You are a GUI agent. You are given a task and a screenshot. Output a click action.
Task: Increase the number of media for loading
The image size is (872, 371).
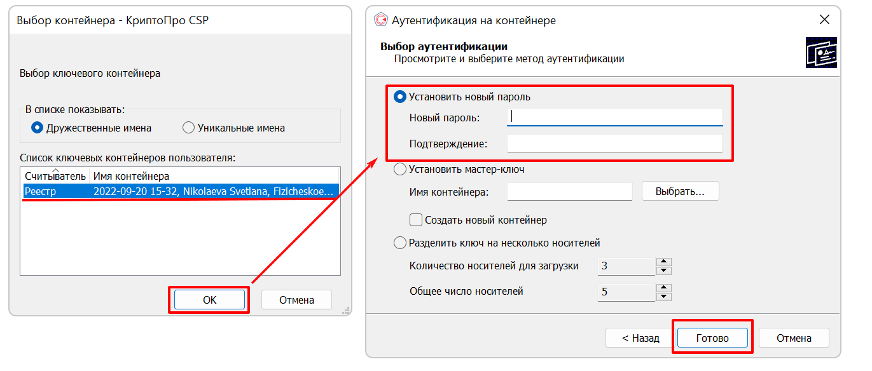[664, 262]
